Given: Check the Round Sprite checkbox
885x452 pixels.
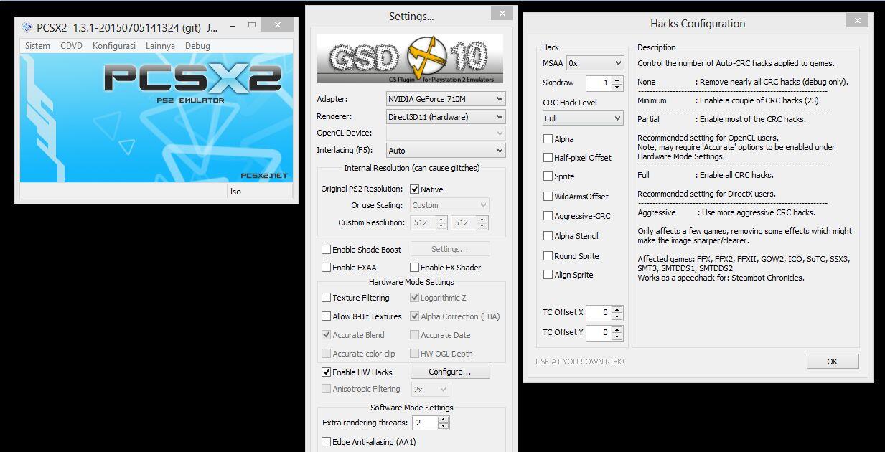Looking at the screenshot, I should coord(548,256).
